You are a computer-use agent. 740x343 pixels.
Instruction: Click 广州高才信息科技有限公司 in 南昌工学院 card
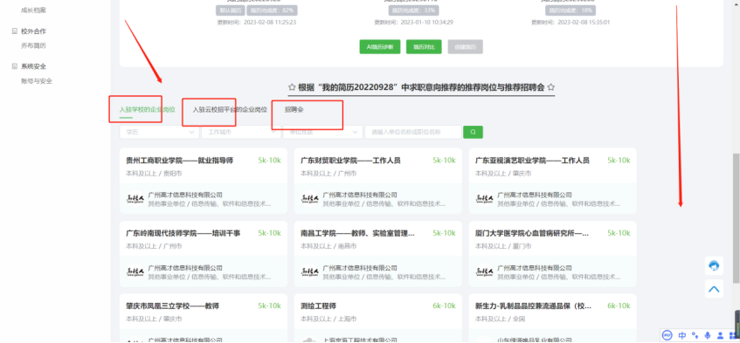pos(360,268)
